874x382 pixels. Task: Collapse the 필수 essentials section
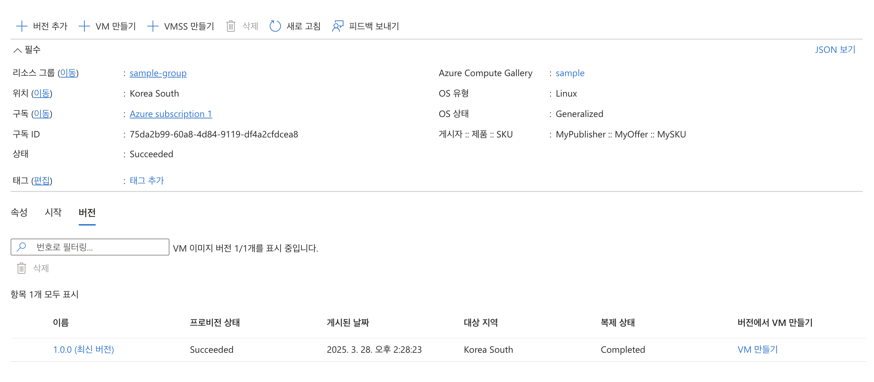pyautogui.click(x=18, y=50)
